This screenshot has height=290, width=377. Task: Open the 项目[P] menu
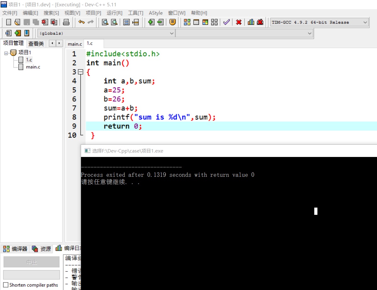coord(94,13)
